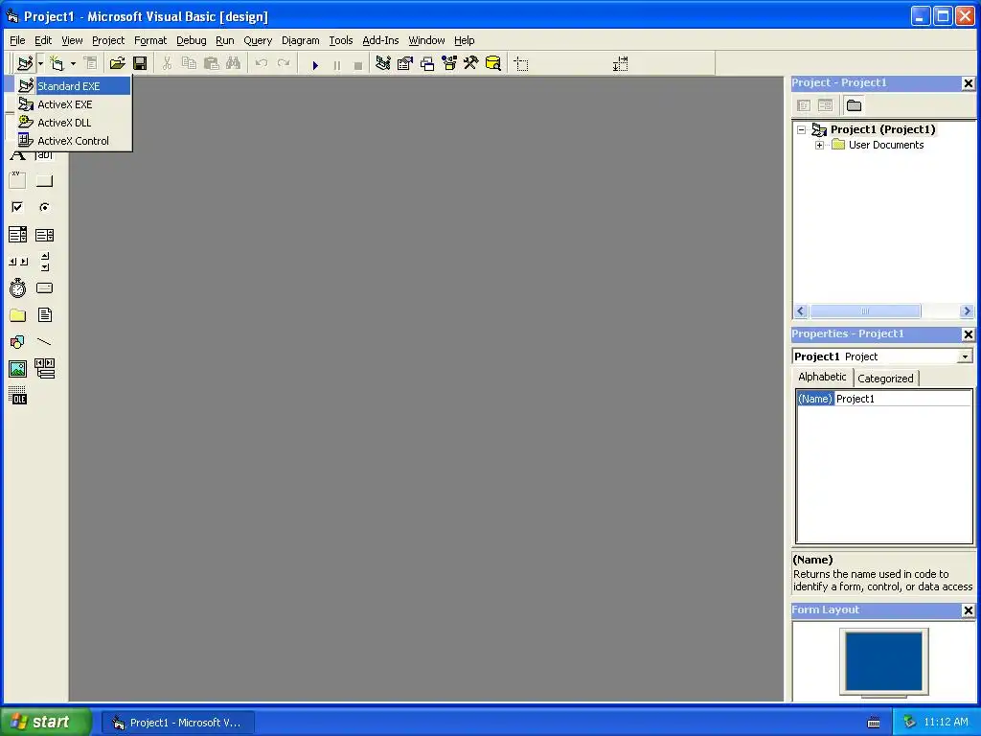Start the program with the blue play icon
The height and width of the screenshot is (736, 981).
(x=315, y=64)
